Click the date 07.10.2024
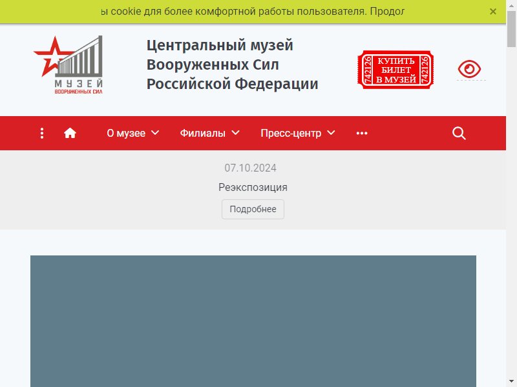The width and height of the screenshot is (517, 387). [x=251, y=168]
